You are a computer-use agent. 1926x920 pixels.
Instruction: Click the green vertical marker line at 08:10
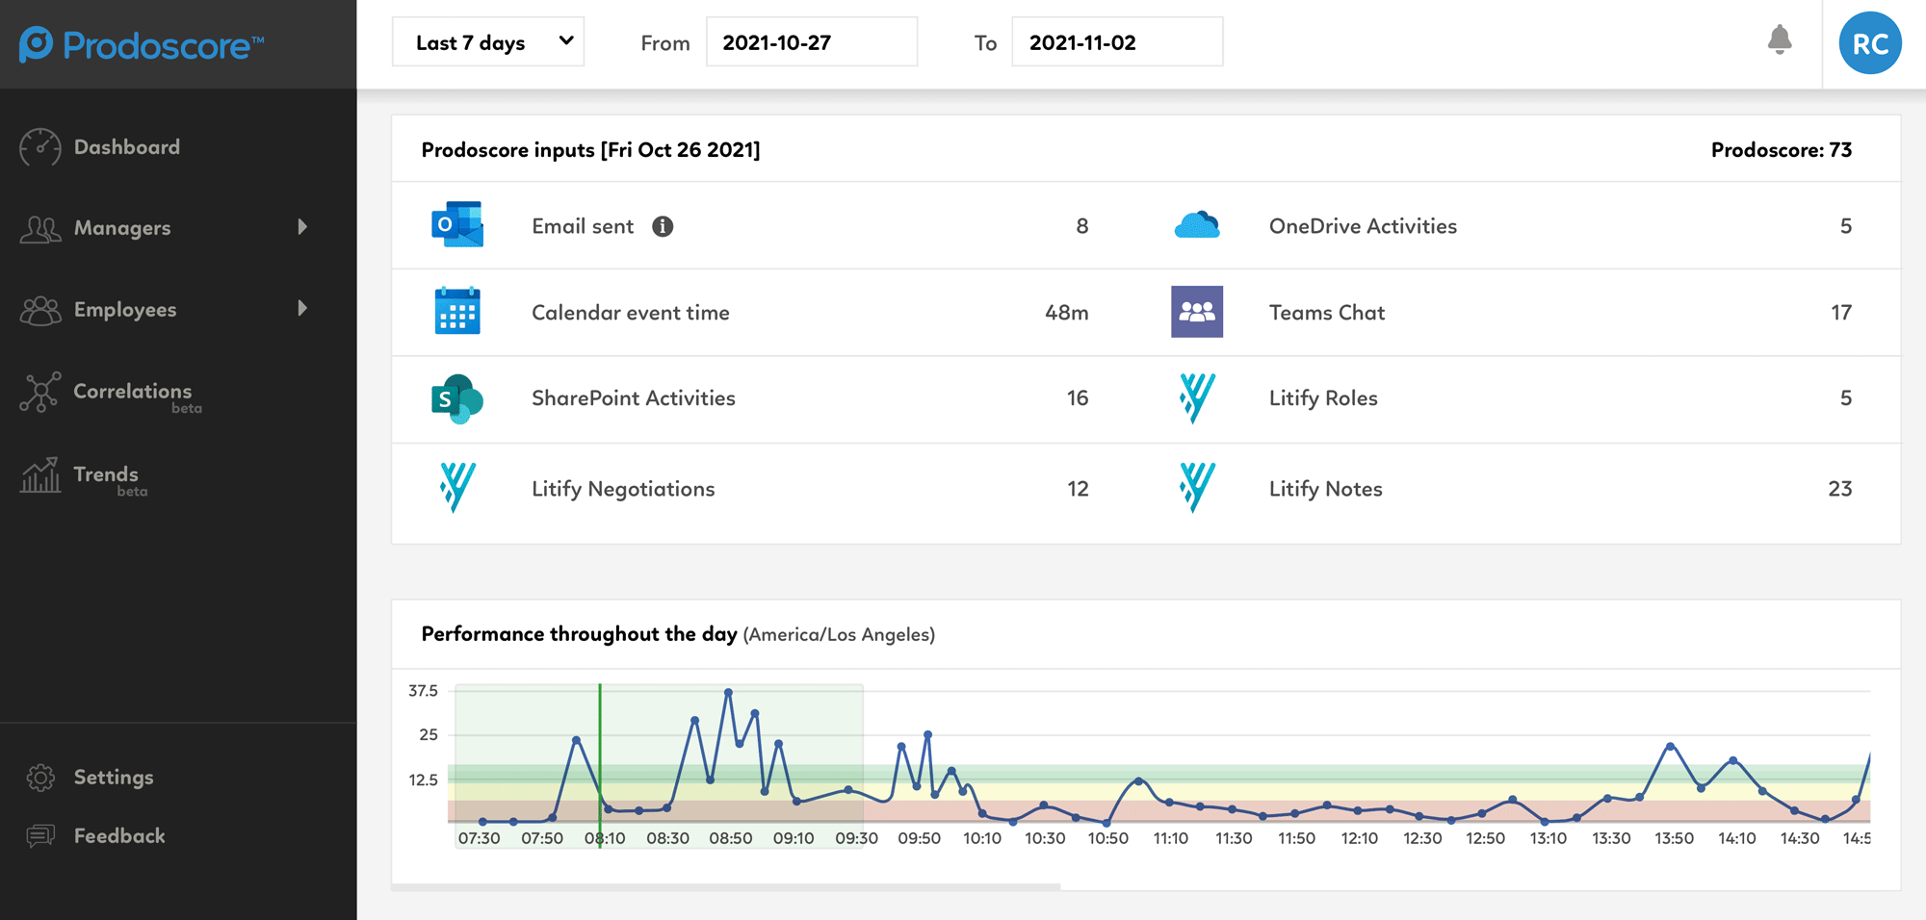(x=600, y=766)
